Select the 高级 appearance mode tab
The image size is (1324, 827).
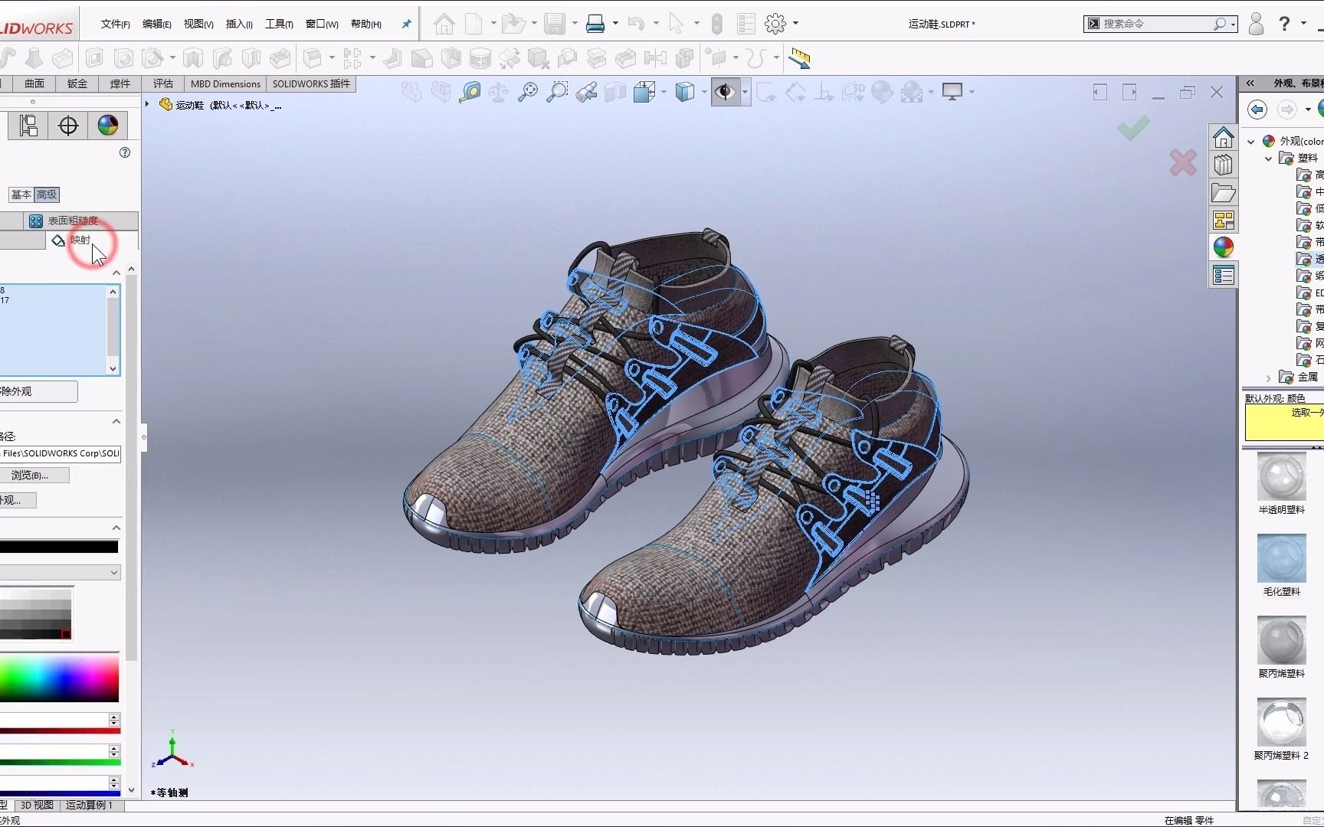point(46,194)
